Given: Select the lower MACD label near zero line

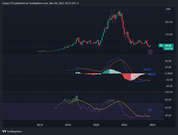Looking at the screenshot, I should point(152,75).
